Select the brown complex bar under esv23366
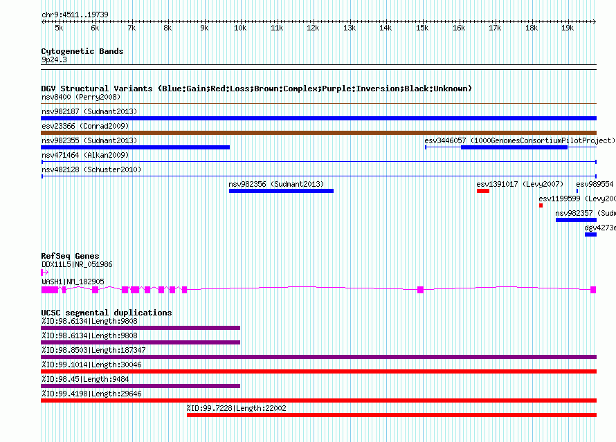616x442 pixels. pos(318,133)
